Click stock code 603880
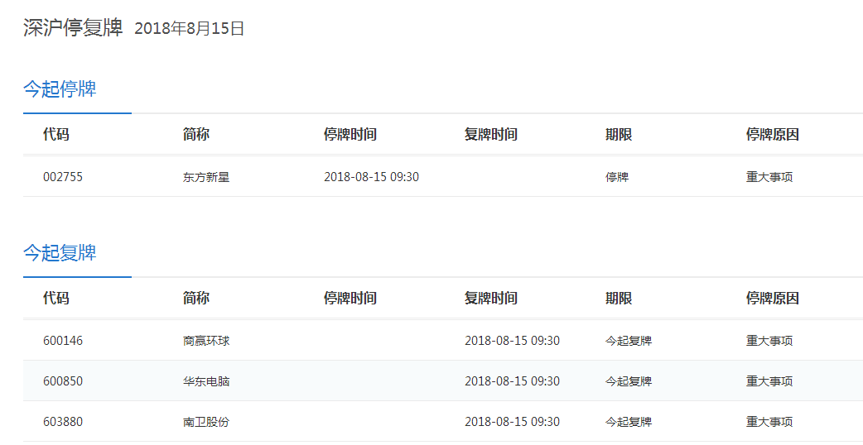 coord(63,422)
